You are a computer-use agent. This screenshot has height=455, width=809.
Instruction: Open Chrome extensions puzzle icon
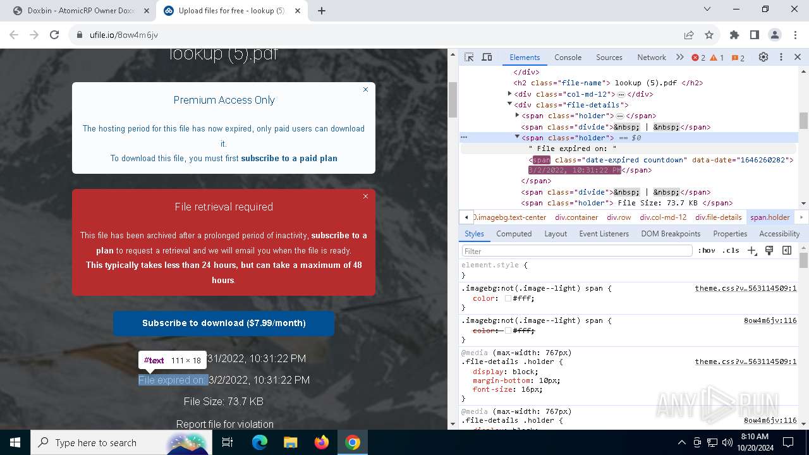[x=734, y=35]
